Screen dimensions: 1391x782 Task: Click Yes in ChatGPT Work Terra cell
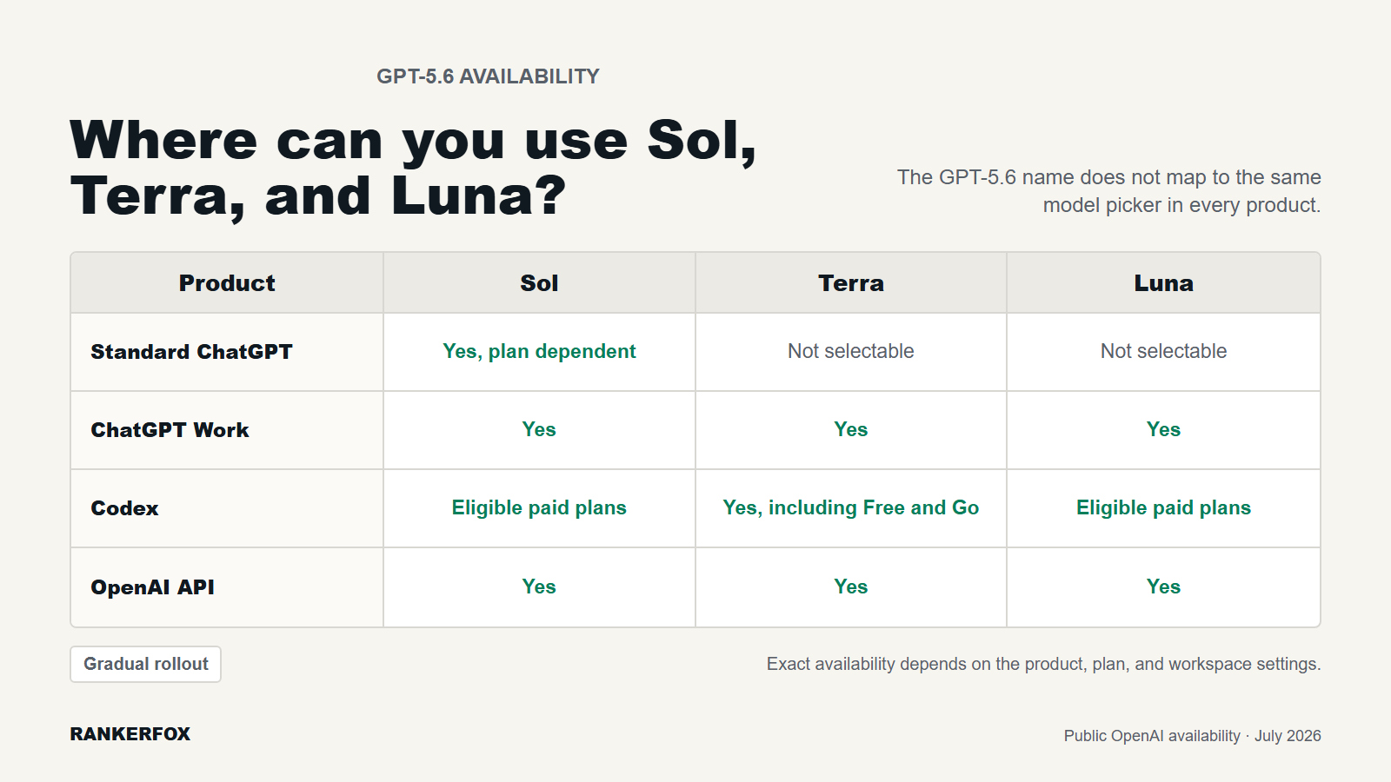point(851,429)
